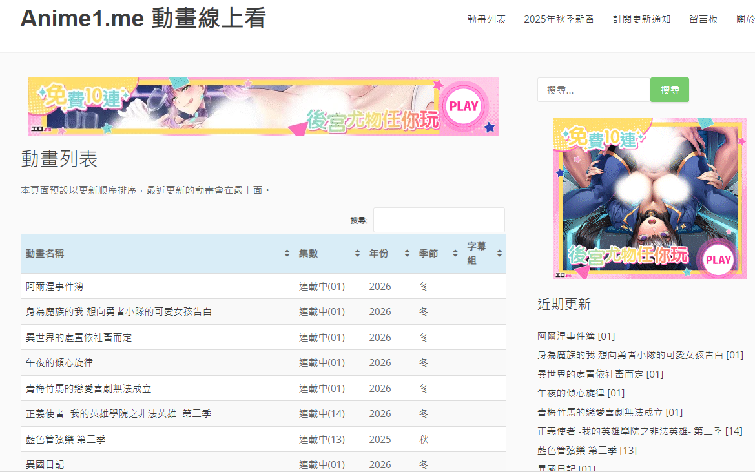Click the sidebar 搜尋 search input field
The width and height of the screenshot is (755, 472).
594,90
